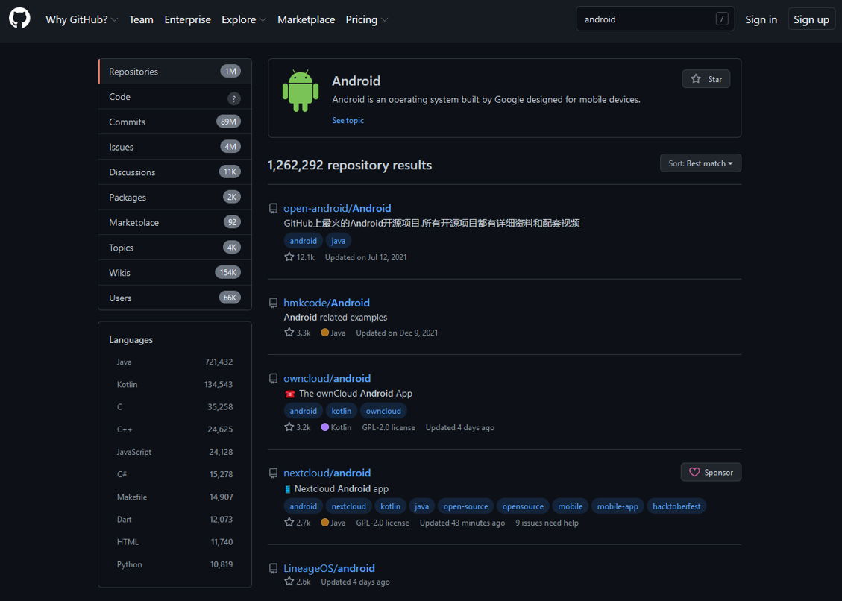Open the Team page in header
The image size is (842, 601).
[141, 19]
